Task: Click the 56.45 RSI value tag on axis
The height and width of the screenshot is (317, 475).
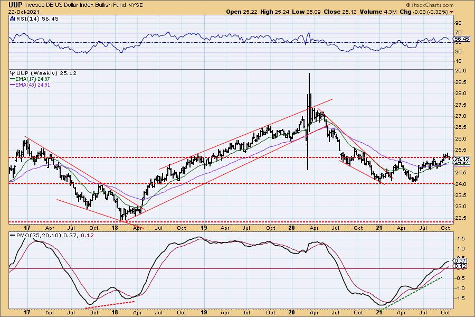Action: coord(462,39)
